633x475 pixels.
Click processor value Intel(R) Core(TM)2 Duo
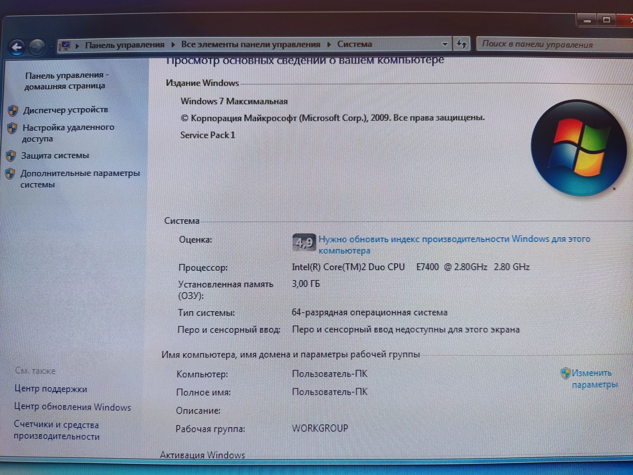(411, 267)
